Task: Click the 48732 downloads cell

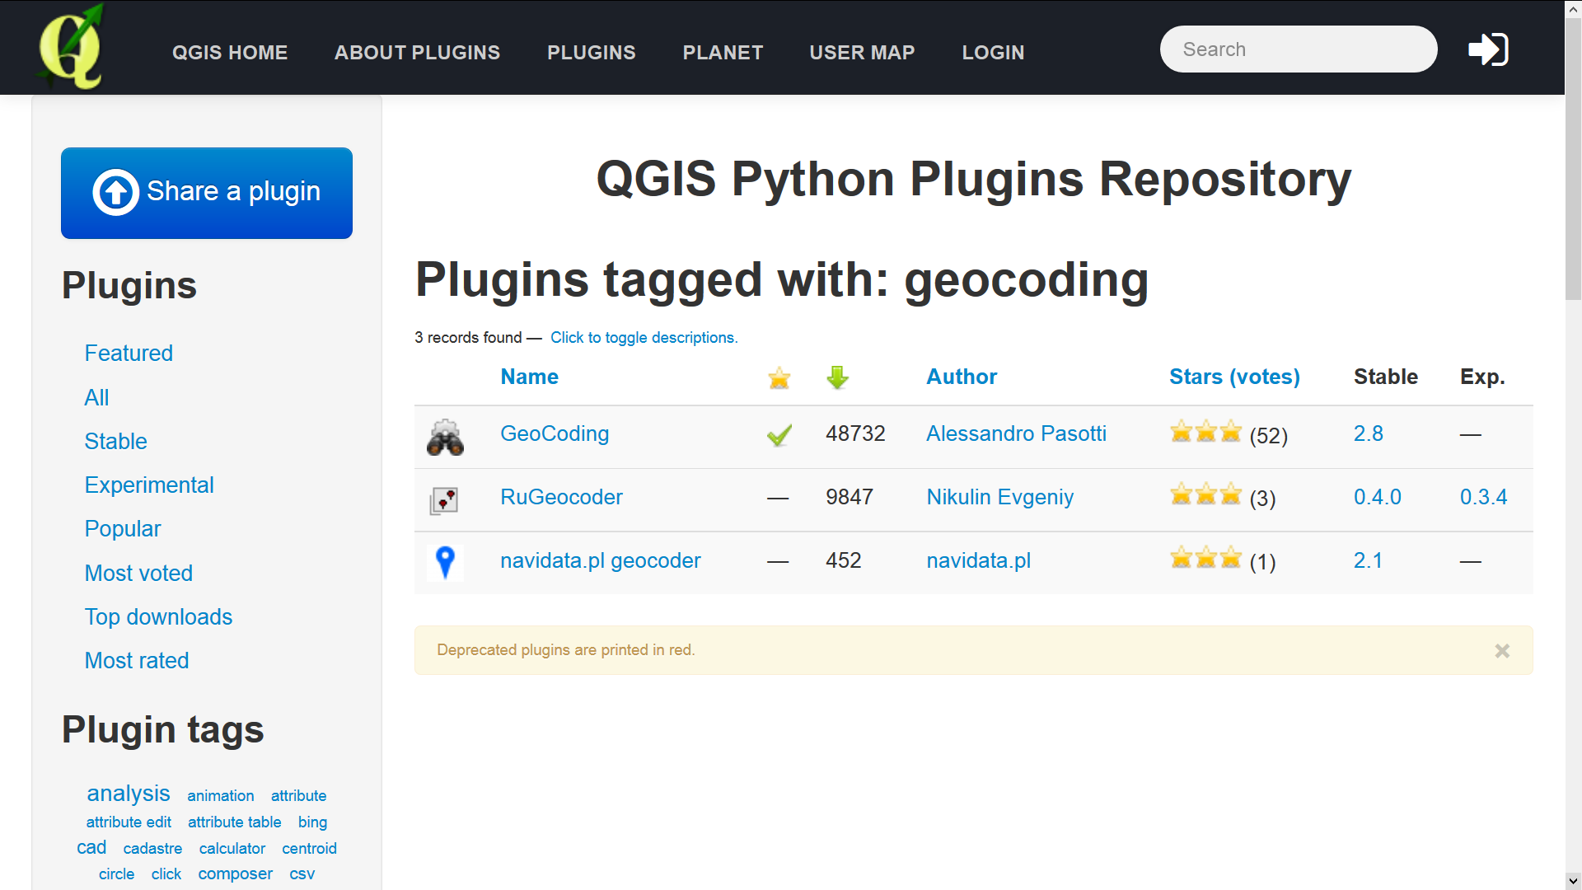Action: click(855, 434)
